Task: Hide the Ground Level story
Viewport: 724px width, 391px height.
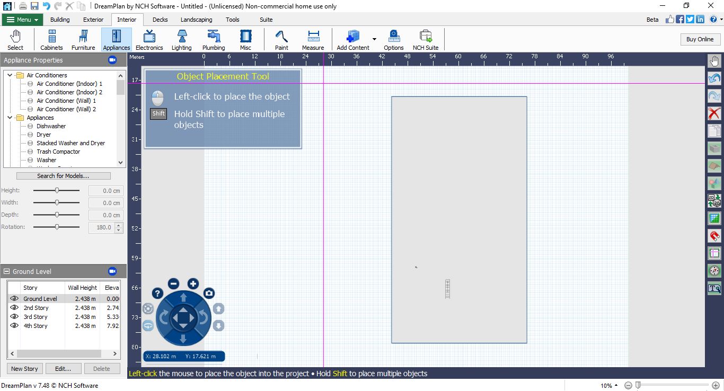Action: pos(14,299)
